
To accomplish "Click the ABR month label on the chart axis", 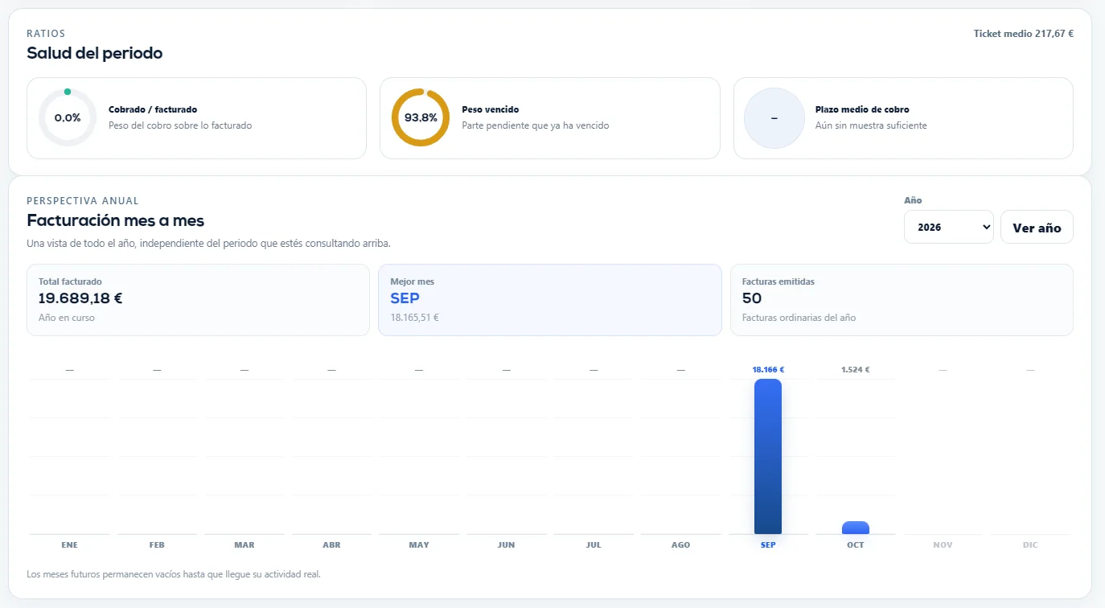I will pyautogui.click(x=331, y=545).
